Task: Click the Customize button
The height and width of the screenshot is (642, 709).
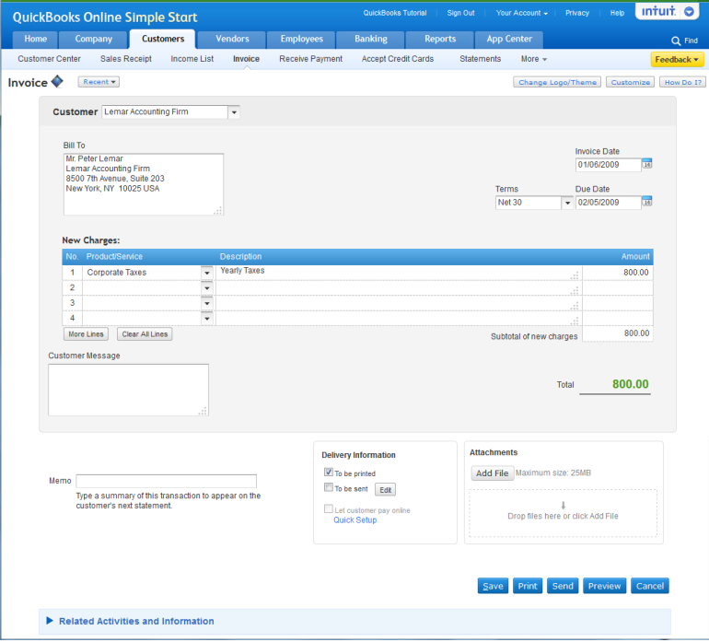Action: [631, 82]
